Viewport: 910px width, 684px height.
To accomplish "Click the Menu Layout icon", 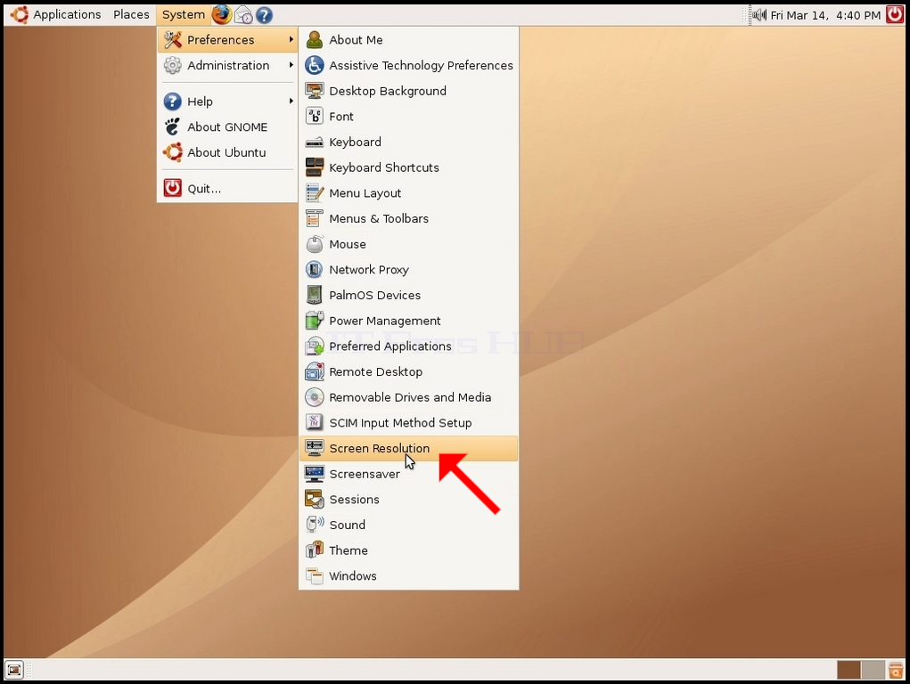I will (x=315, y=193).
